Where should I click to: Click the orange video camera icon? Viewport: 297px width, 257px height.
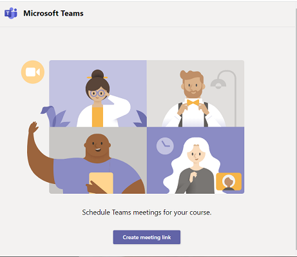point(33,72)
